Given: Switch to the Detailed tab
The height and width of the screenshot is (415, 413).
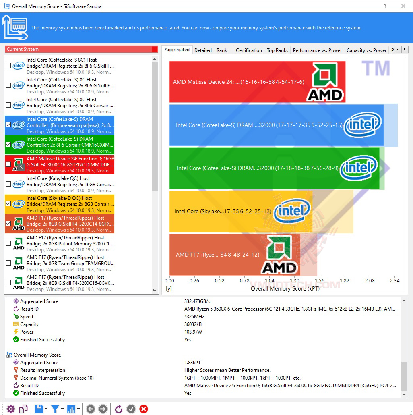Looking at the screenshot, I should [203, 50].
